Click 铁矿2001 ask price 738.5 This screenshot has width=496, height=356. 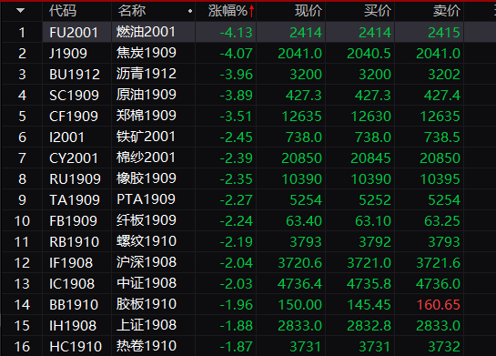[x=442, y=137]
